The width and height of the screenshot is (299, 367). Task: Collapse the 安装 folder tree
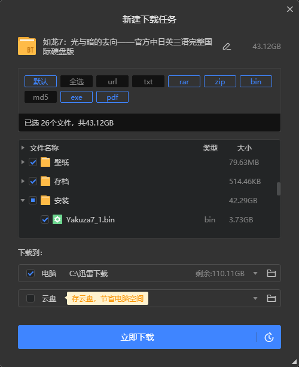pyautogui.click(x=23, y=200)
